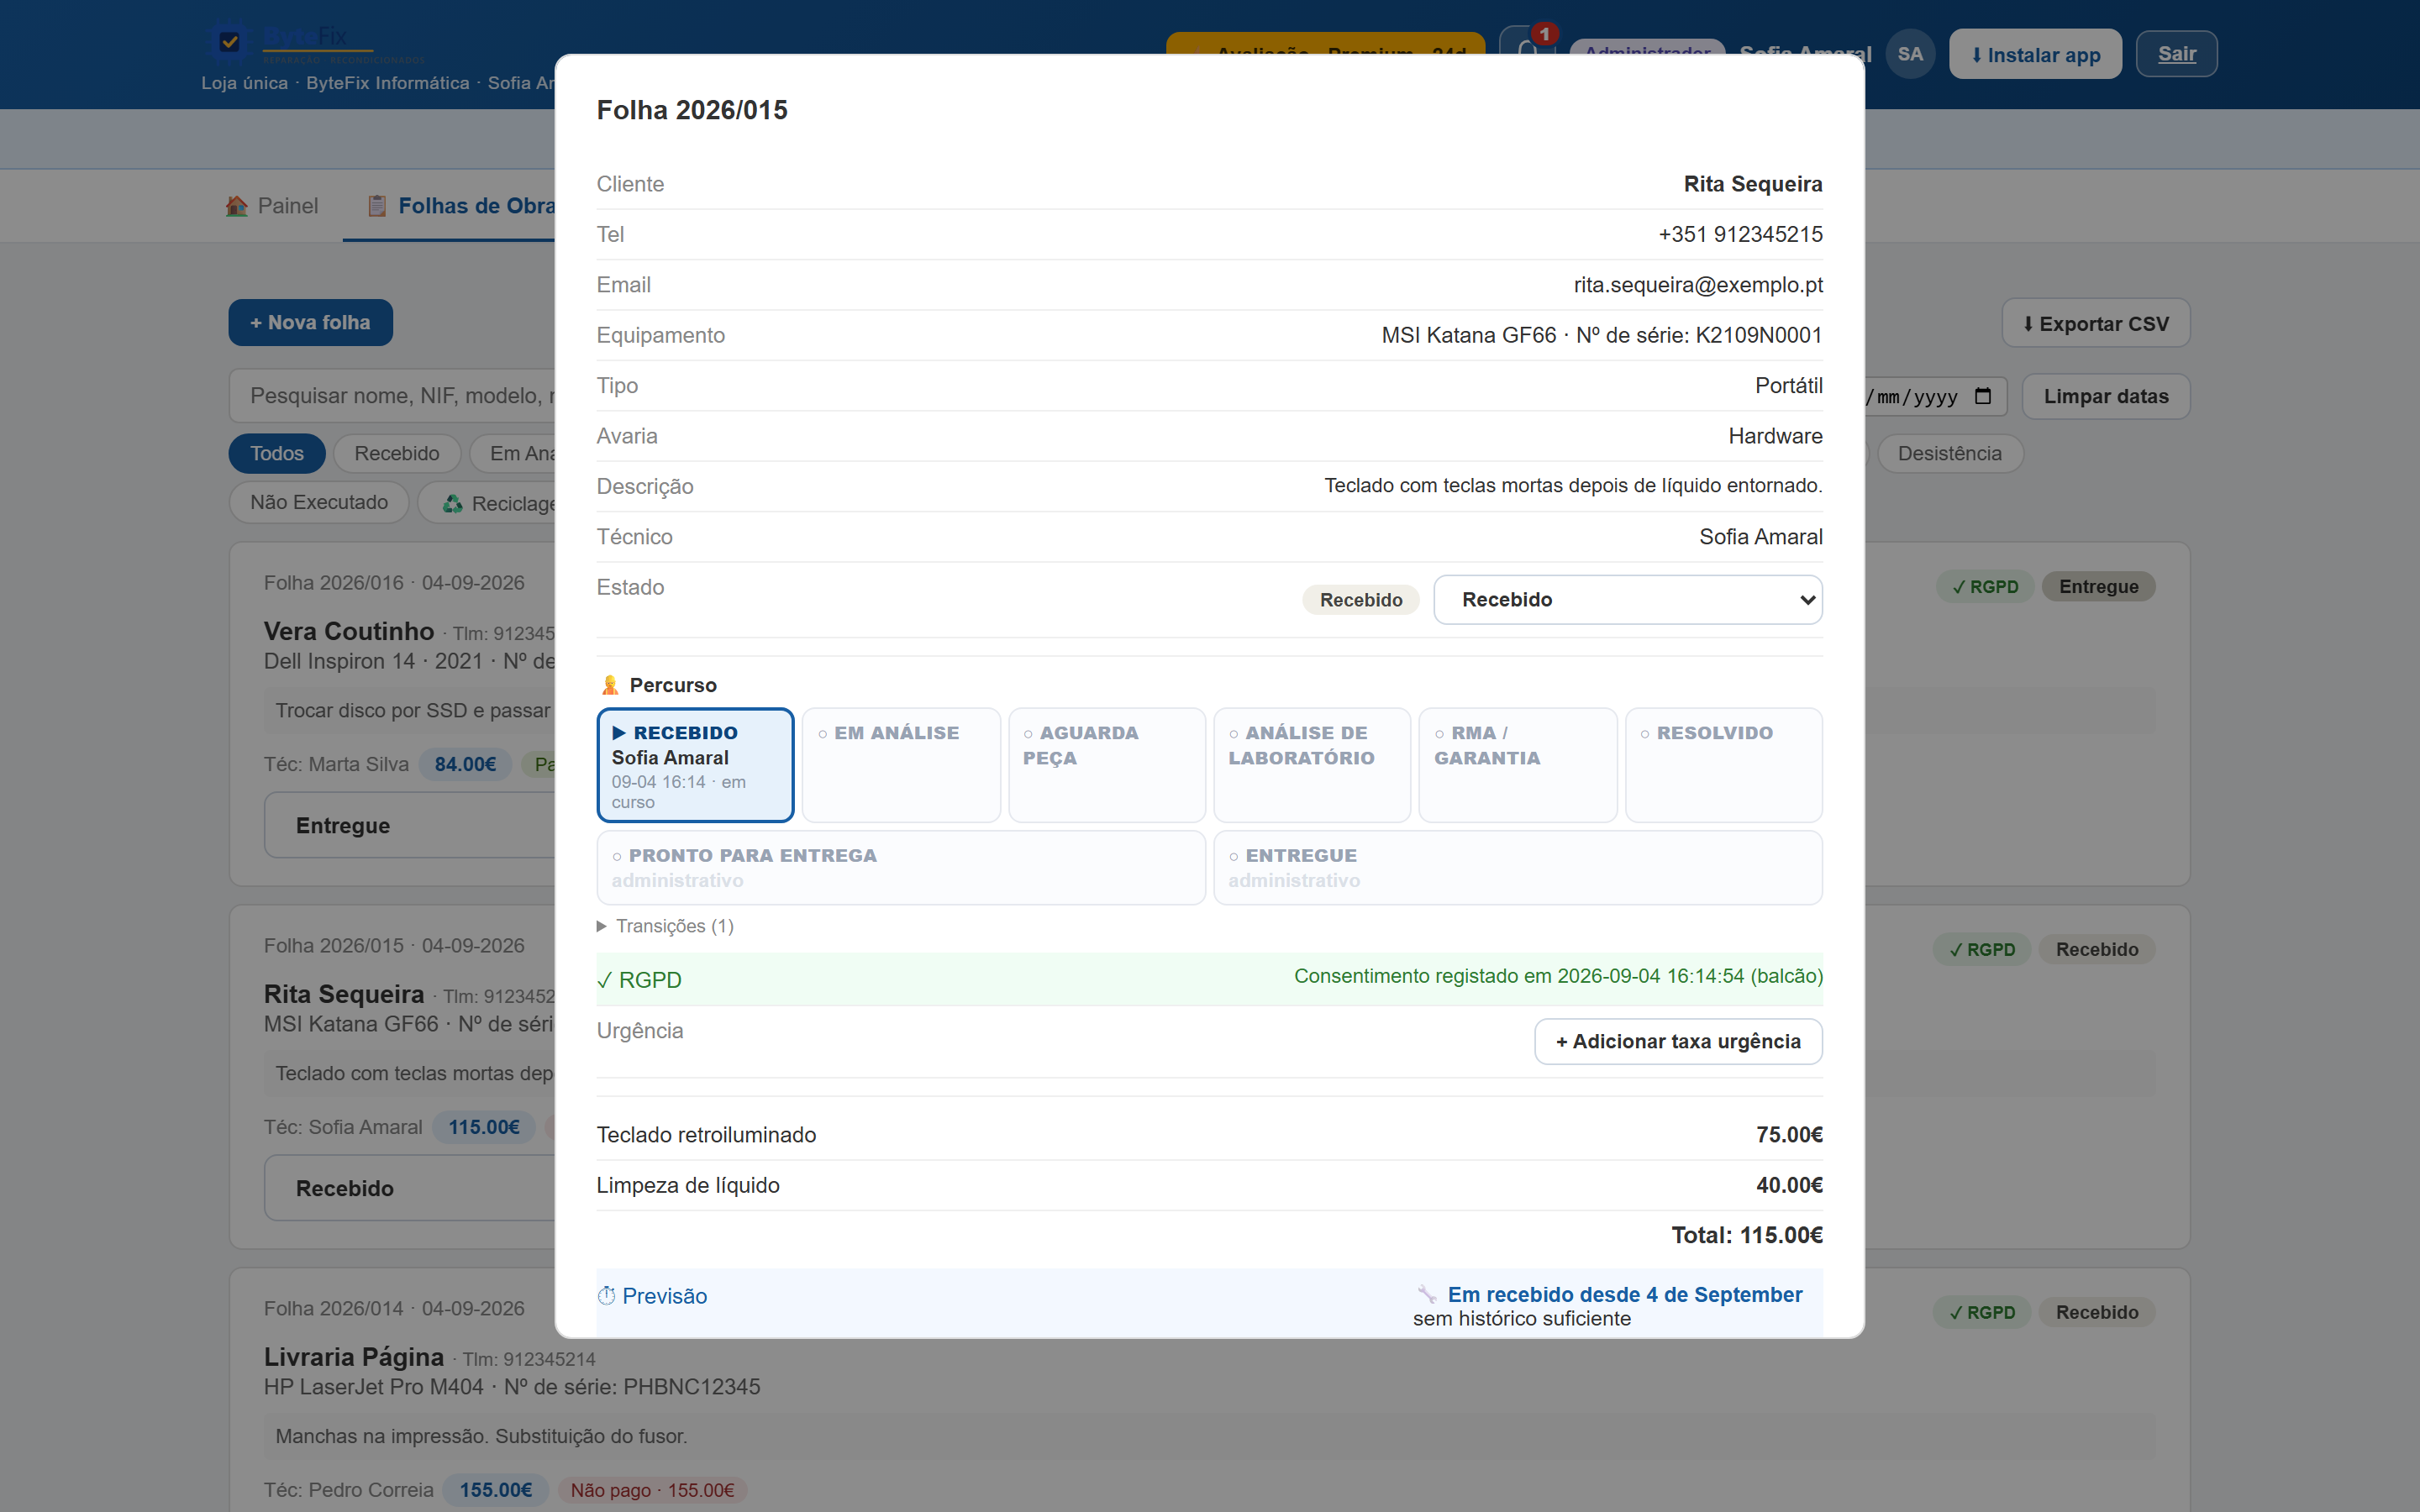Click the Entregue badge on folha 2026/016

point(2097,587)
